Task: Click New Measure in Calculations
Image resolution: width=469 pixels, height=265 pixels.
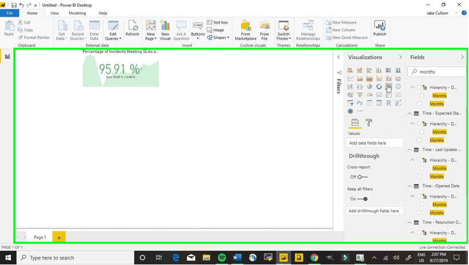Action: (x=341, y=22)
